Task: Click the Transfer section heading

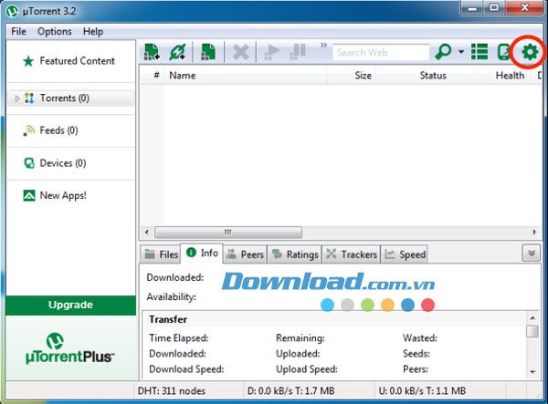Action: (x=168, y=319)
